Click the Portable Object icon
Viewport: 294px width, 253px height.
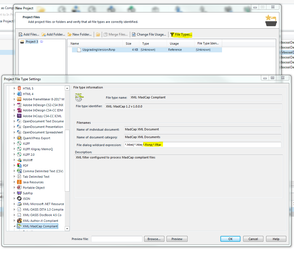pos(19,187)
